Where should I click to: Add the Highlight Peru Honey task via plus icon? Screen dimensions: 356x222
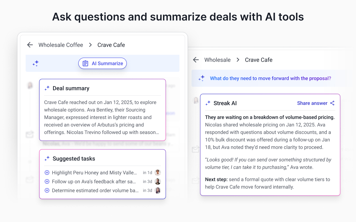(x=46, y=172)
